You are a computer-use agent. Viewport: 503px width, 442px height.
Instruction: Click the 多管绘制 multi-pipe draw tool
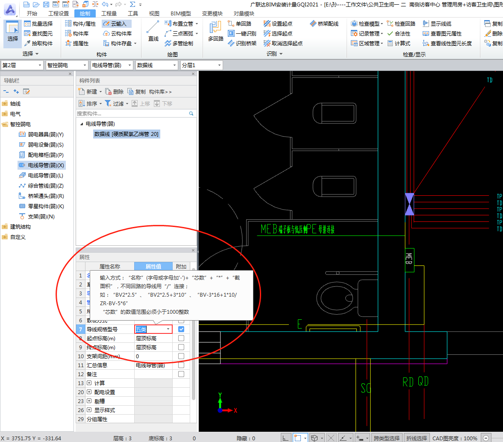(x=179, y=43)
